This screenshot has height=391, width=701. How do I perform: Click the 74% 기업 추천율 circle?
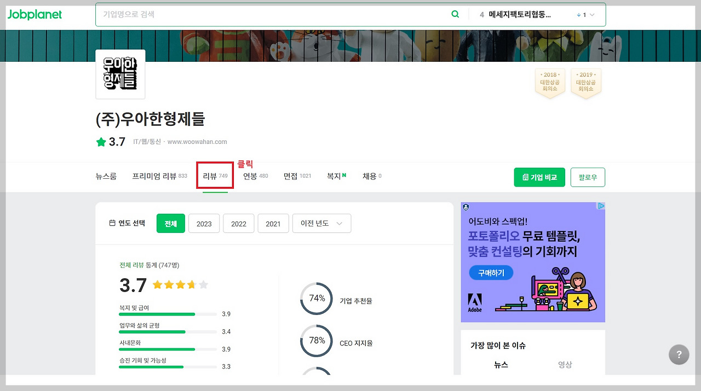pos(317,299)
